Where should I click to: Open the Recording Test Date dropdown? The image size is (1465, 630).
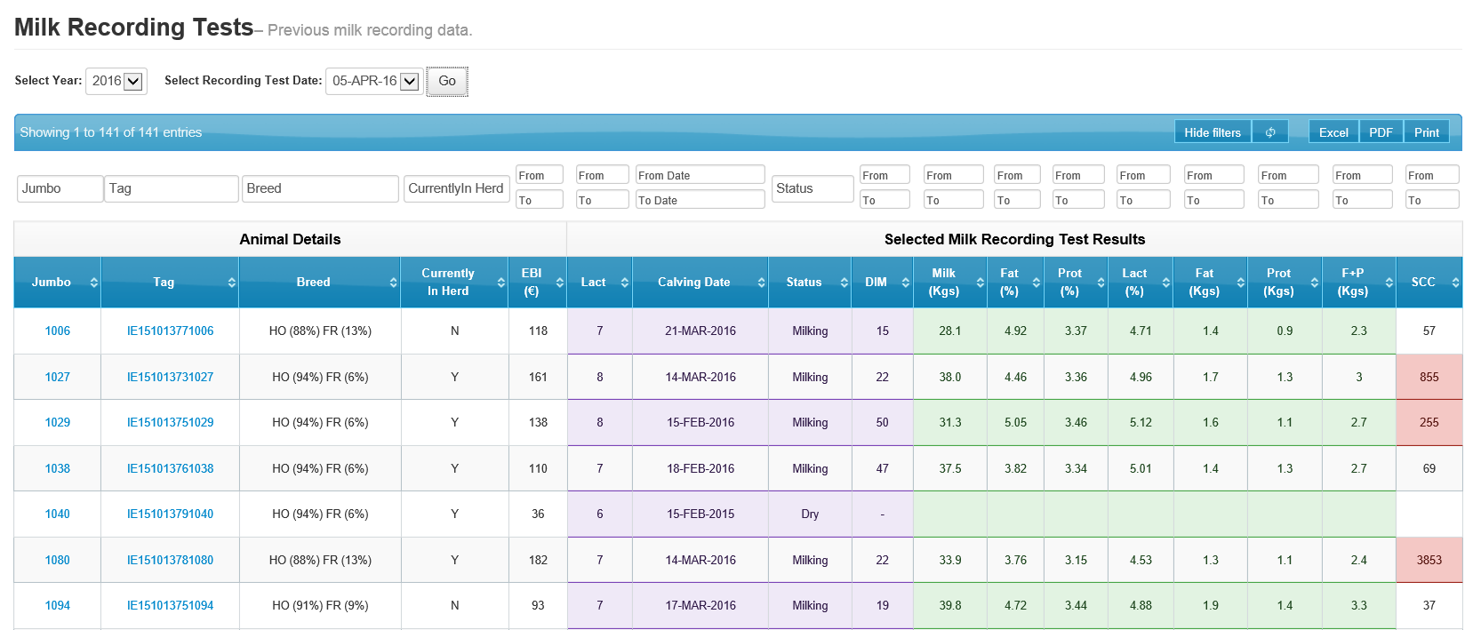(374, 81)
